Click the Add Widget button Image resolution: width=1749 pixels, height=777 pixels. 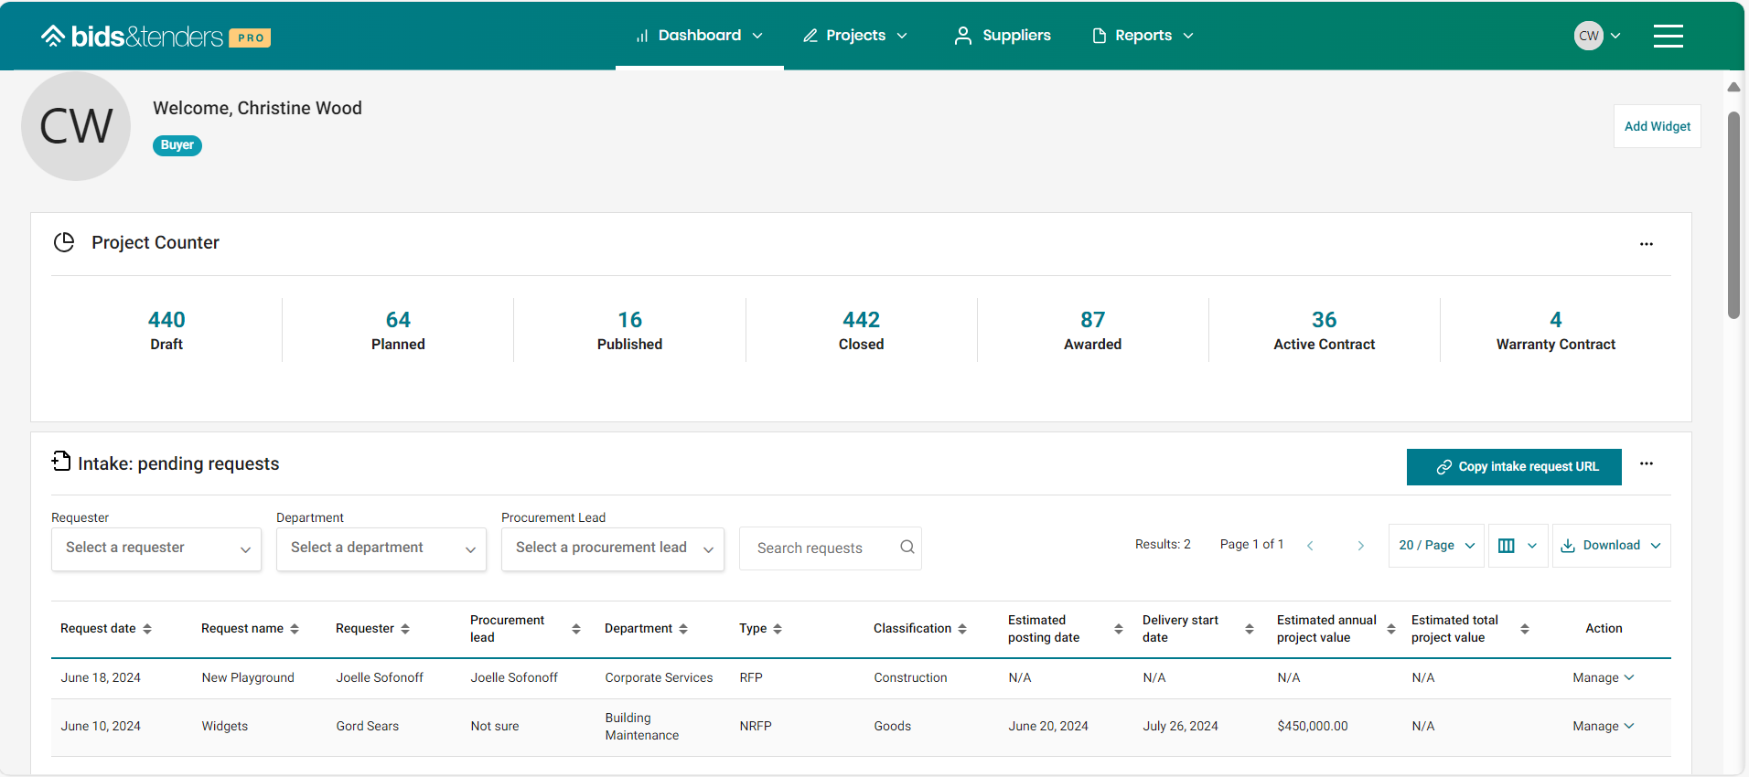(x=1657, y=126)
